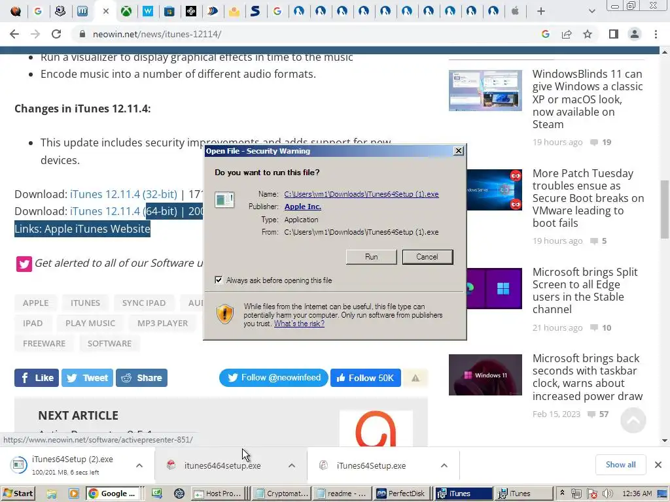Open a new browser tab
The image size is (670, 502).
(x=541, y=12)
